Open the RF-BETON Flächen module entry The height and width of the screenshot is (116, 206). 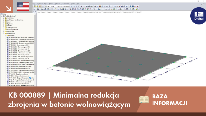pos(21,86)
